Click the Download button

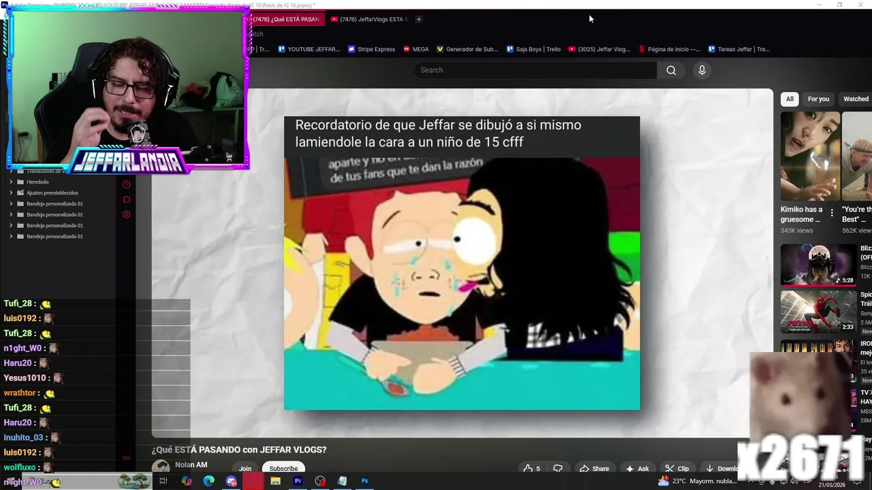coord(721,468)
